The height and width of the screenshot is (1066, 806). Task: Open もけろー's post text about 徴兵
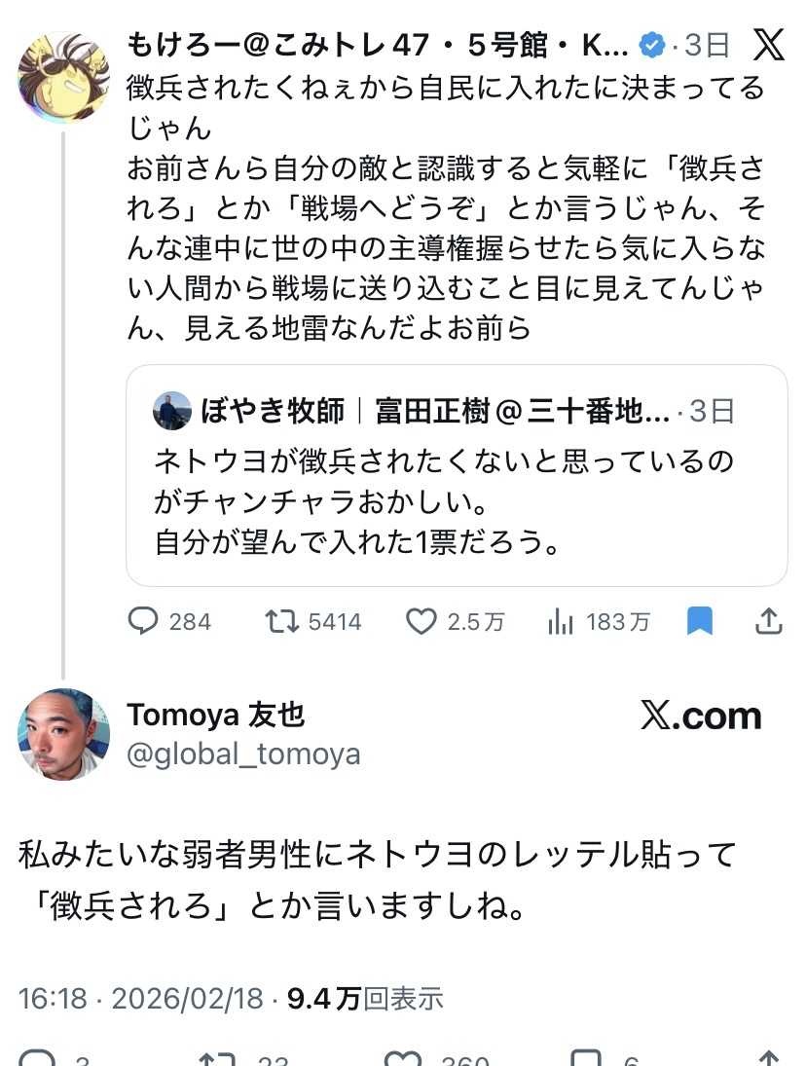[x=445, y=207]
